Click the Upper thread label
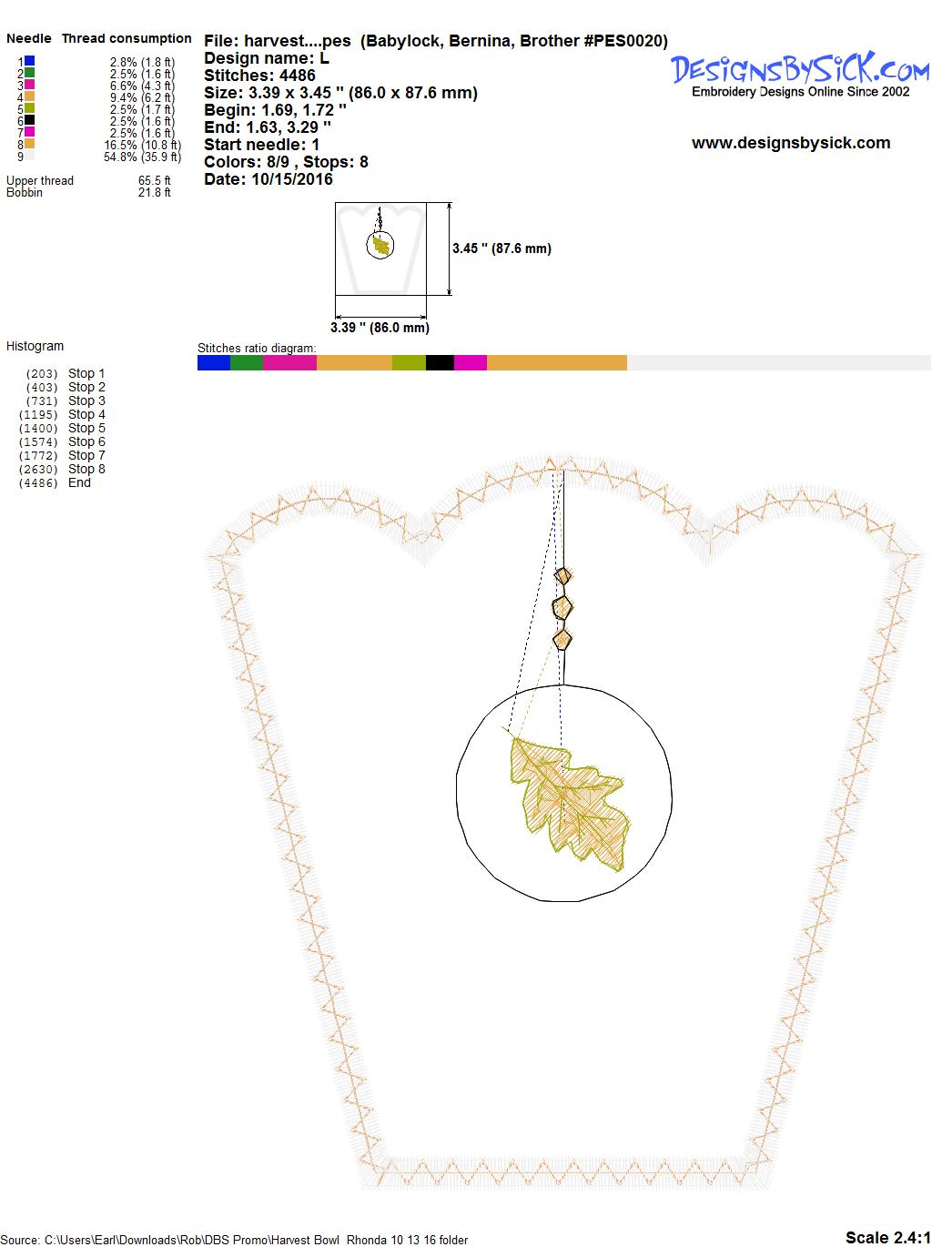This screenshot has width=932, height=1247. [x=40, y=180]
